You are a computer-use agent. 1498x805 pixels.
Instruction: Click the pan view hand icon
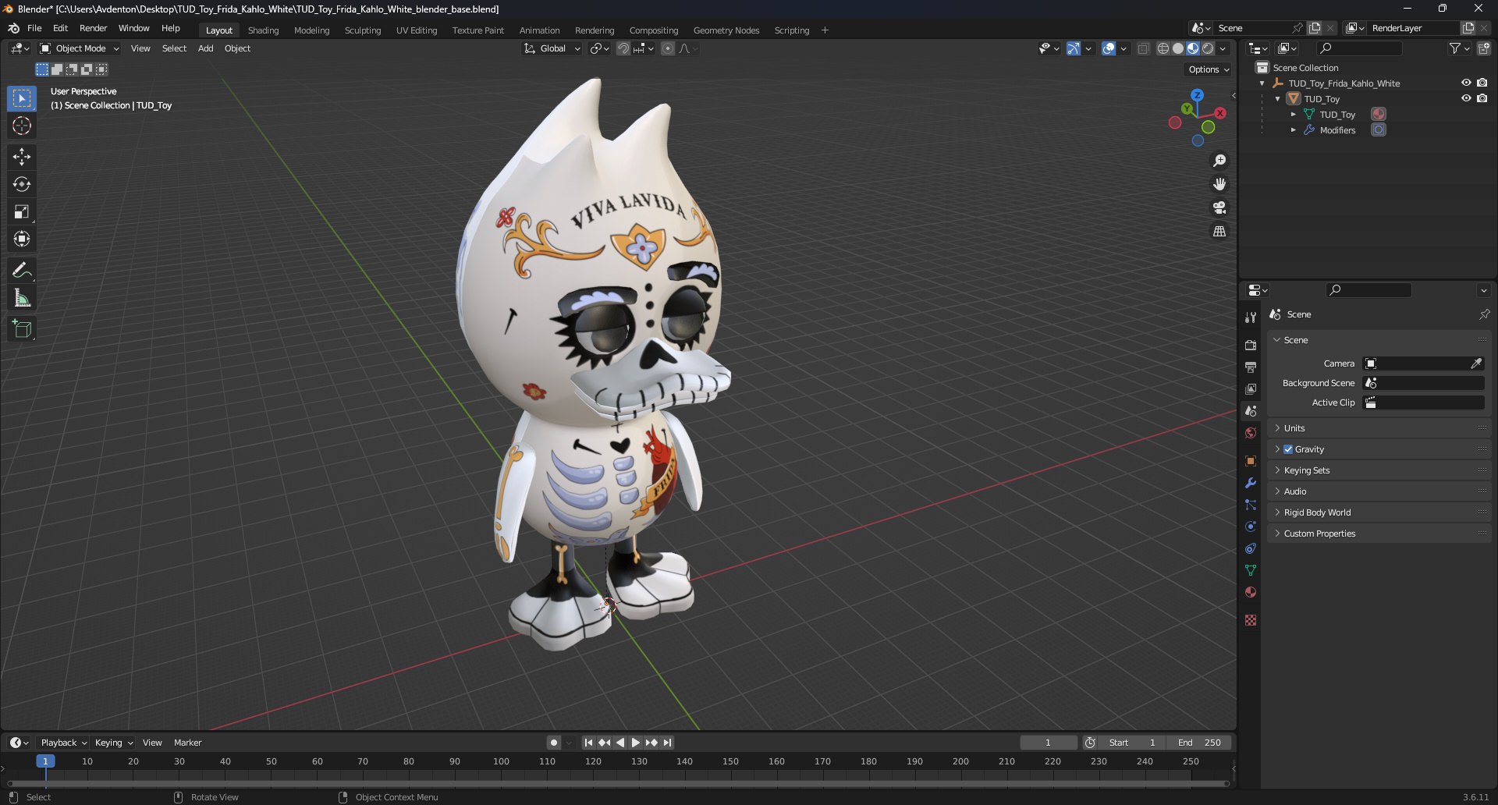tap(1219, 184)
